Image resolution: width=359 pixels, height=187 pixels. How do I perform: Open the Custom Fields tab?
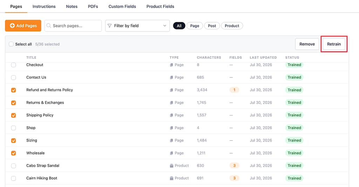122,6
